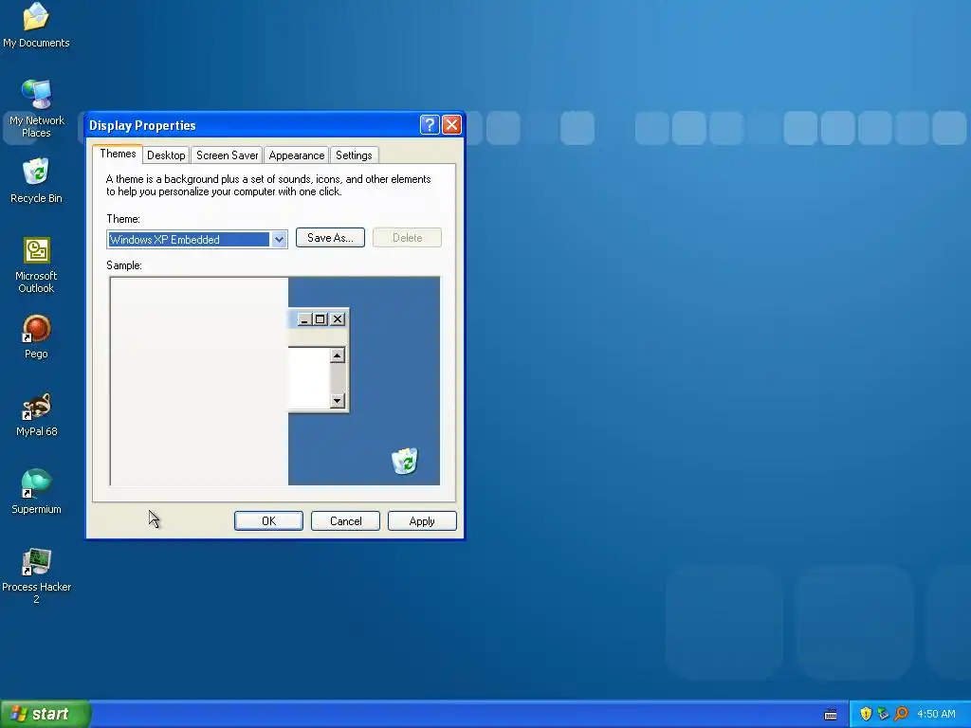Go to the Settings tab
971x728 pixels.
(x=354, y=155)
